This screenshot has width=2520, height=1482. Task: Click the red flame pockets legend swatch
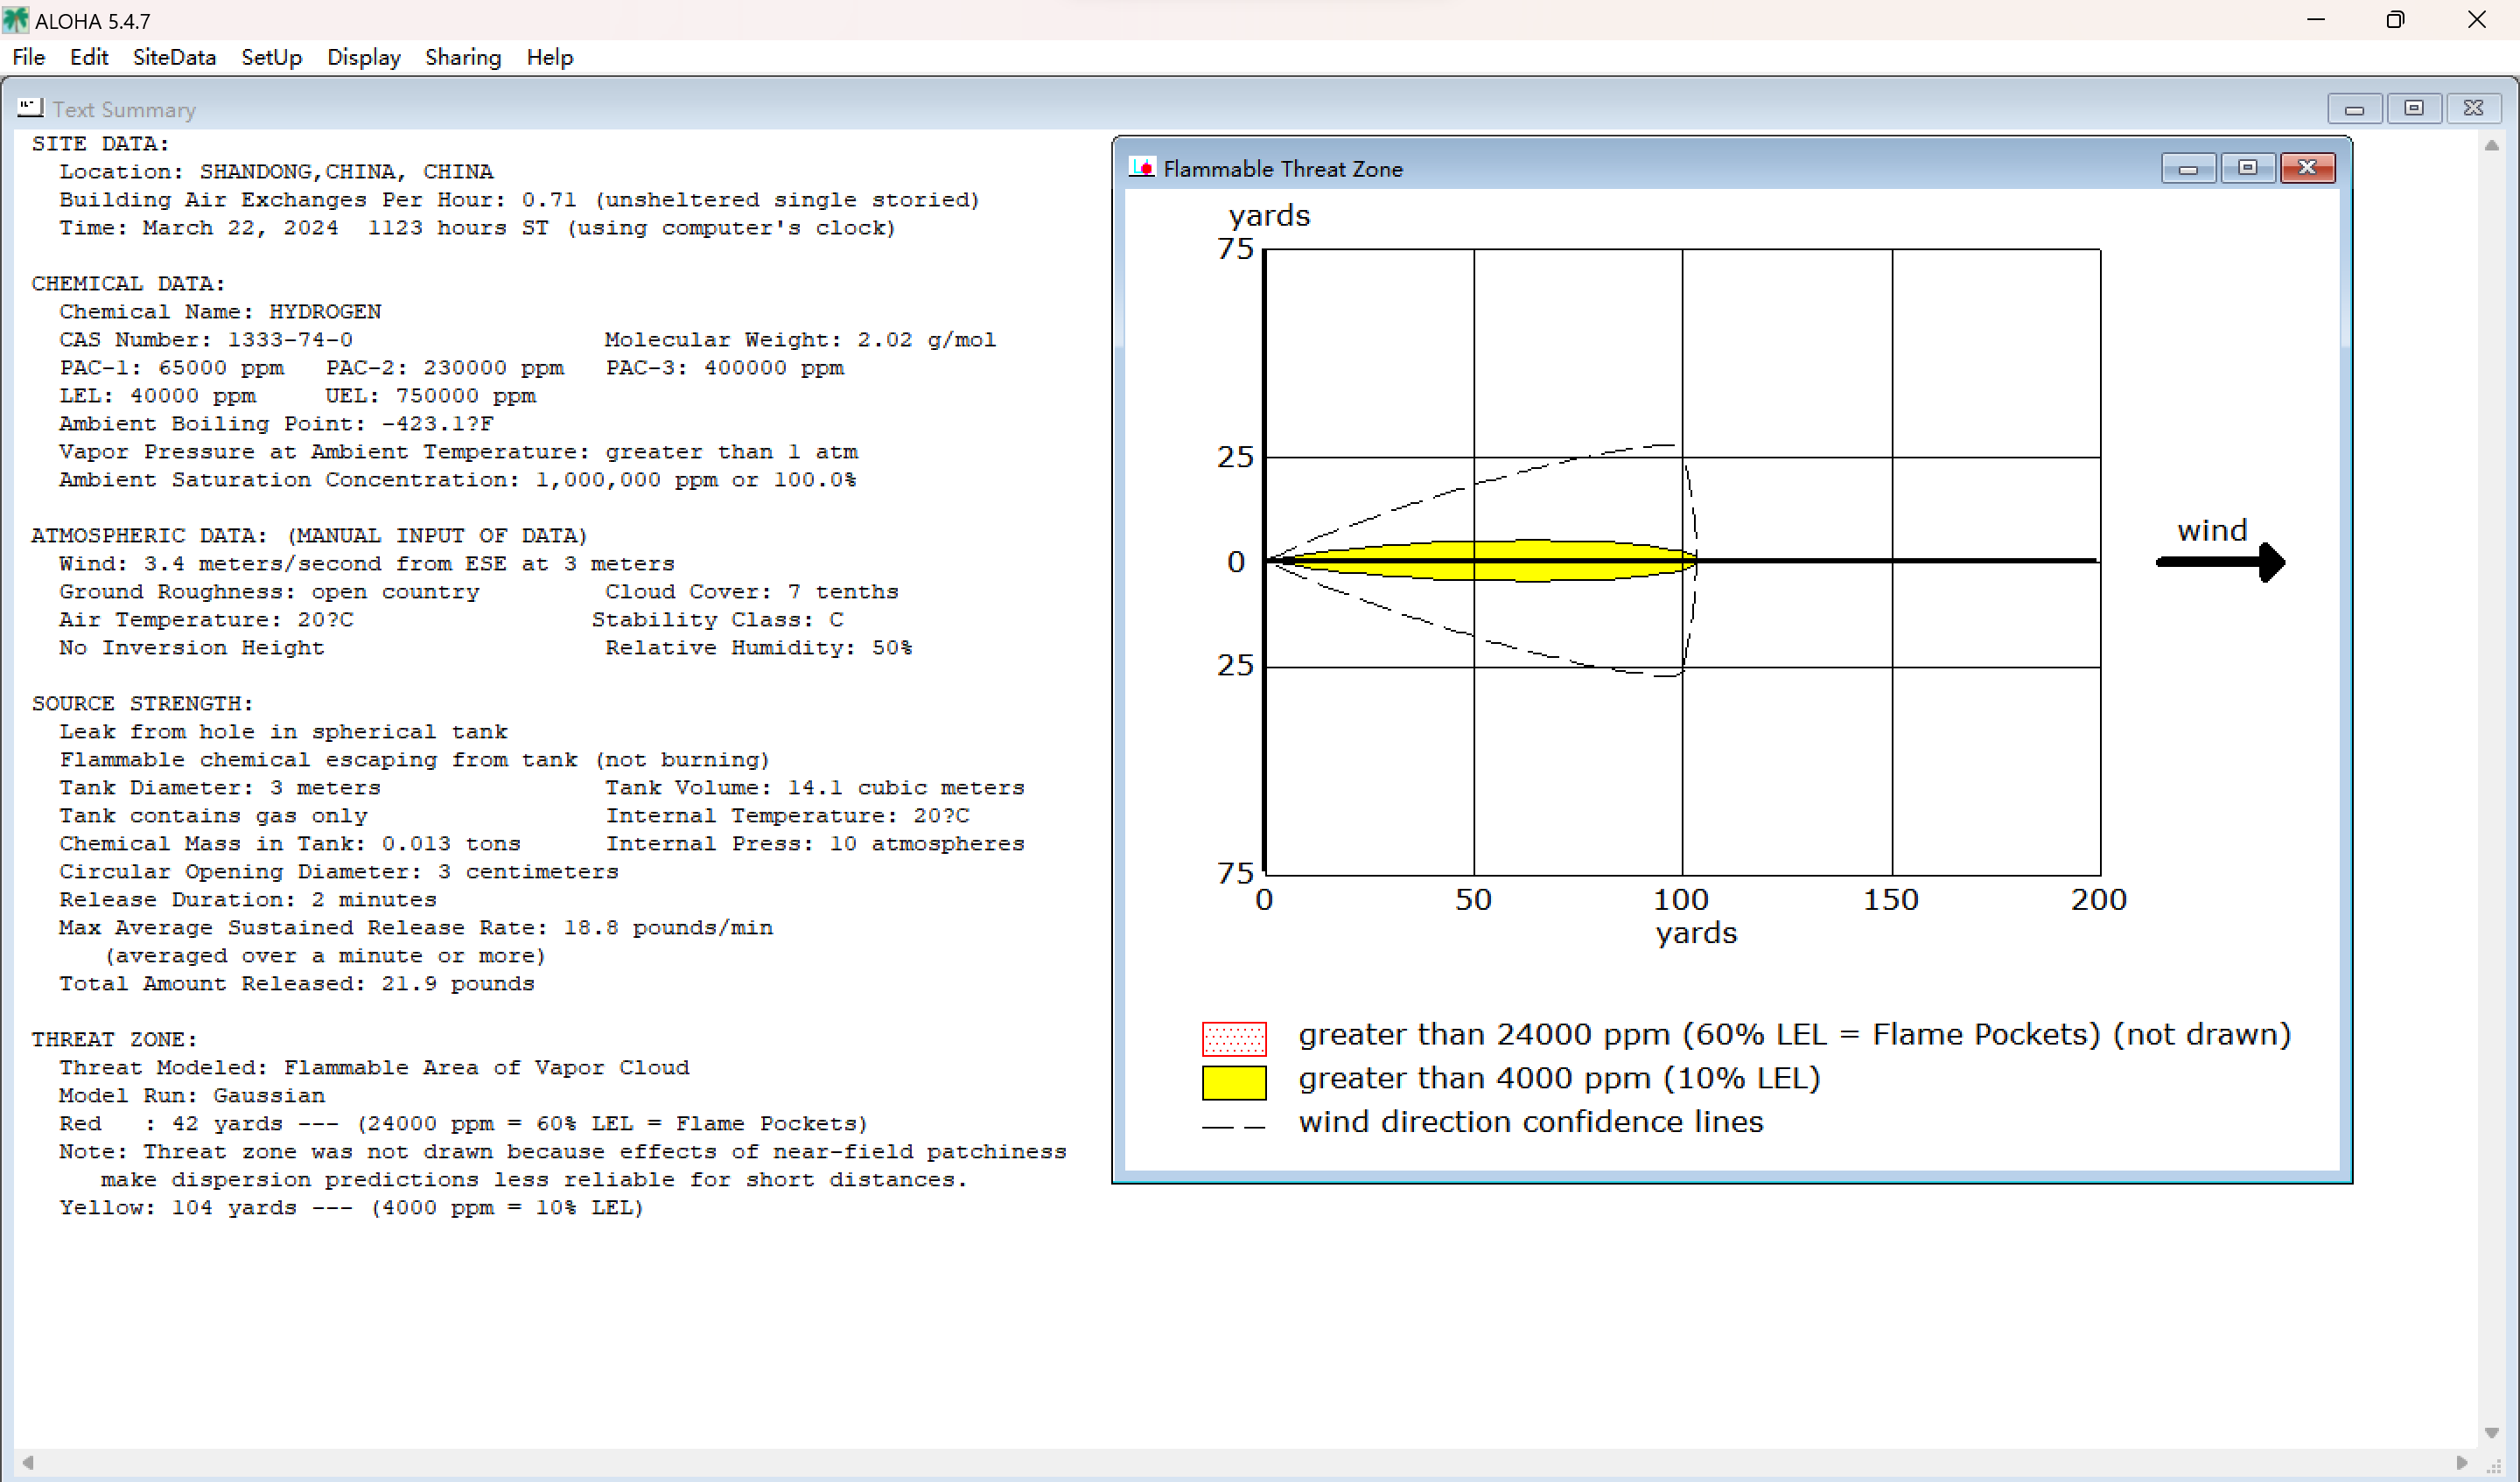pyautogui.click(x=1233, y=1038)
